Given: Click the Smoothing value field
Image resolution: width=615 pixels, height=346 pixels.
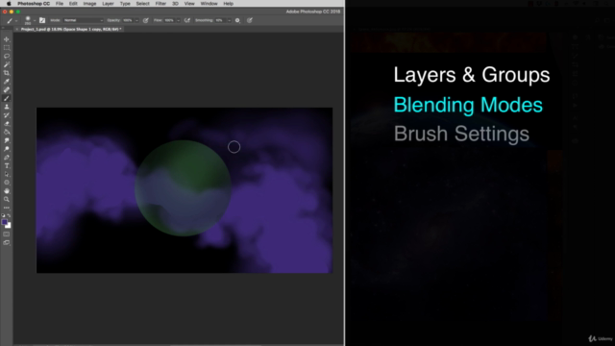Looking at the screenshot, I should coord(220,20).
